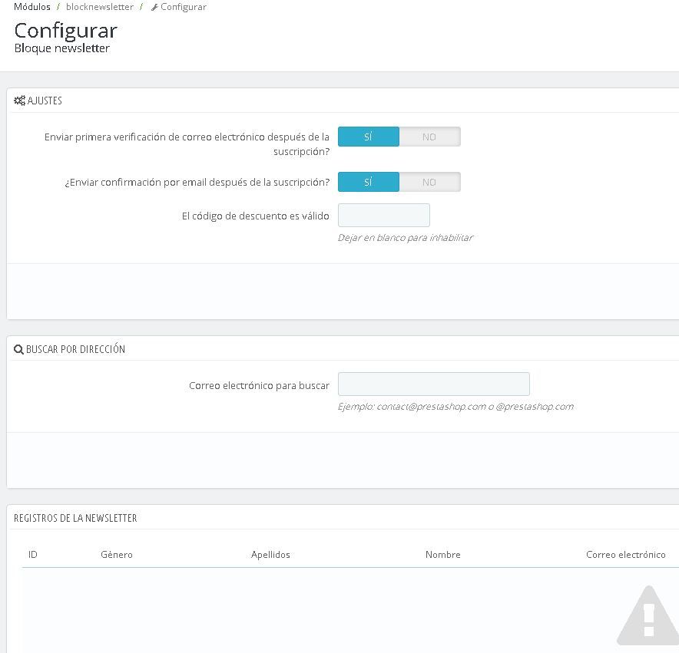Click the 'El código de descuento es válido' label

256,216
